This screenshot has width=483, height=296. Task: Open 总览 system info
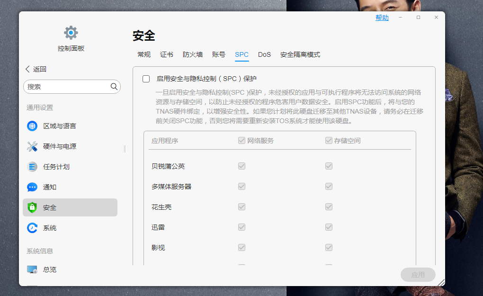tap(70, 269)
